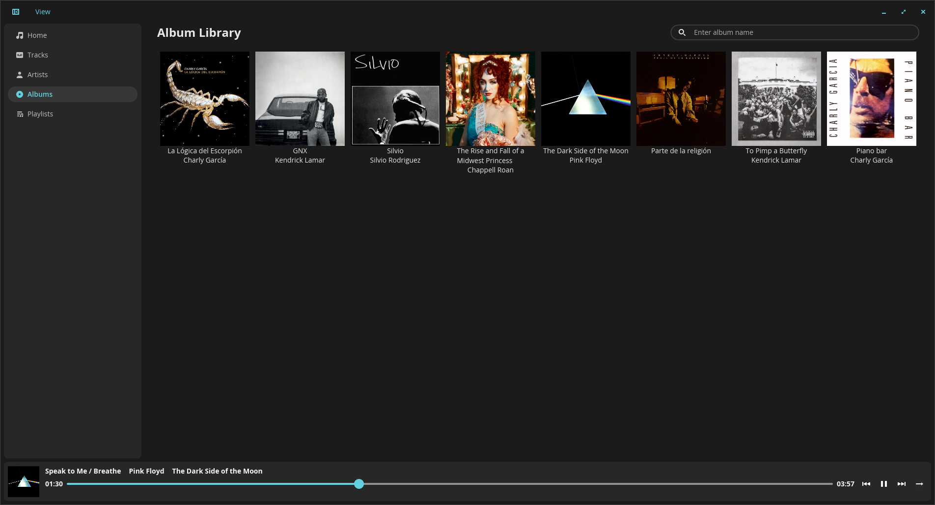Open the View menu
Screen dimensions: 935x505
43,12
